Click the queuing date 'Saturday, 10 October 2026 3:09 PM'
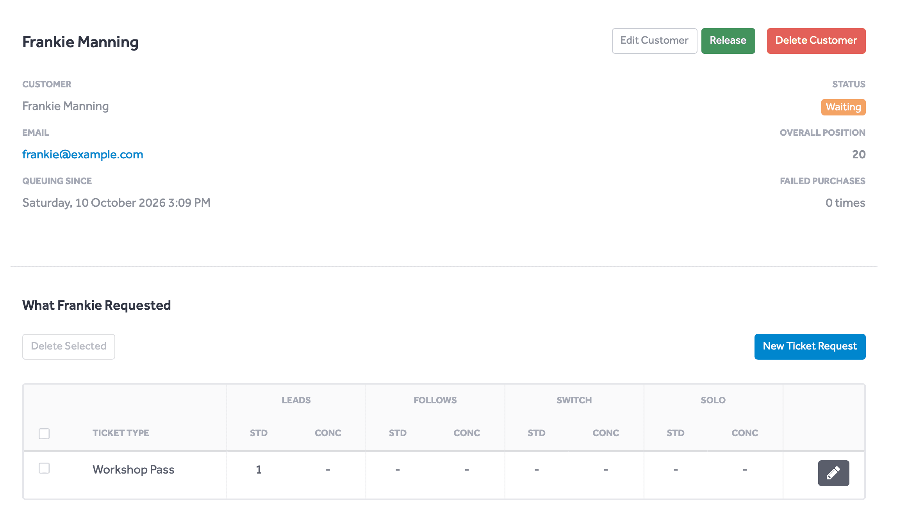Image resolution: width=899 pixels, height=511 pixels. (116, 203)
